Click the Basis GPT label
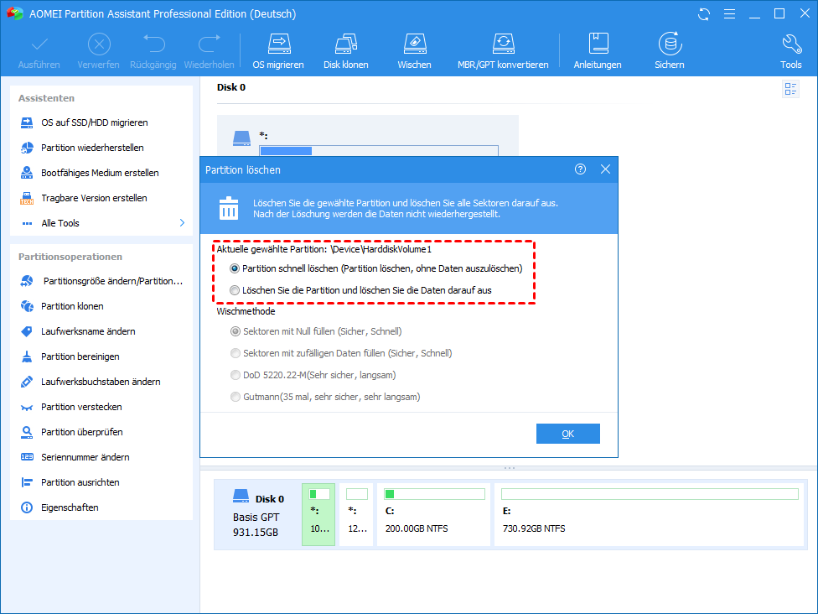The image size is (818, 614). 256,517
